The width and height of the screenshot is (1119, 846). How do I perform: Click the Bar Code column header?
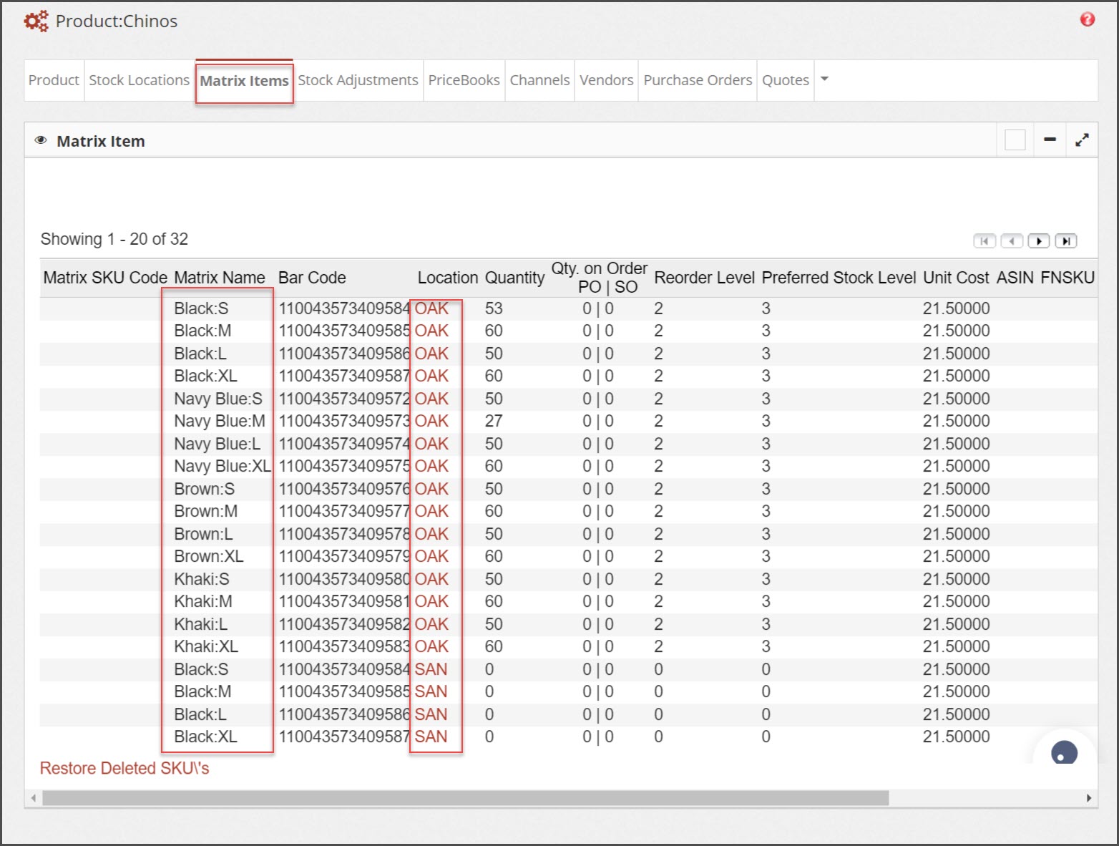[x=312, y=278]
